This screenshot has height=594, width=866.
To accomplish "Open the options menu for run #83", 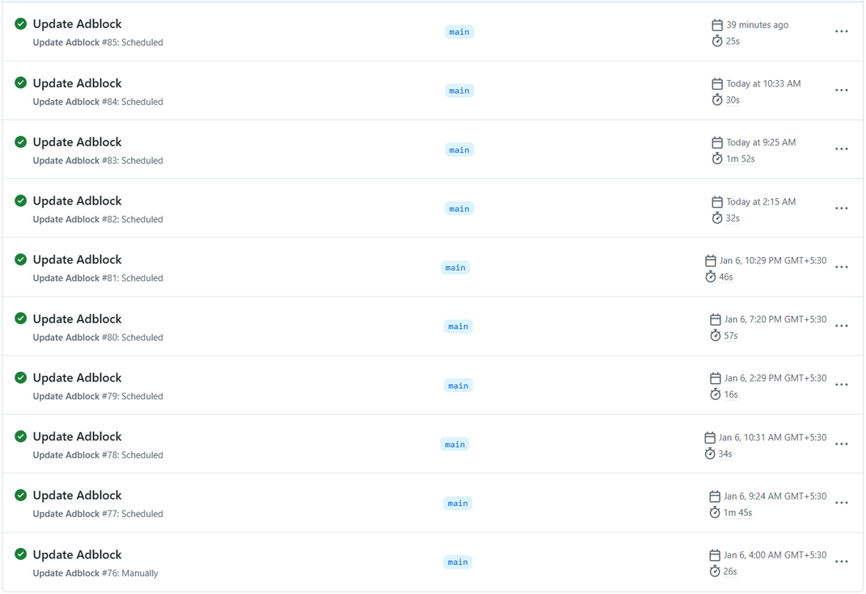I will pos(841,150).
